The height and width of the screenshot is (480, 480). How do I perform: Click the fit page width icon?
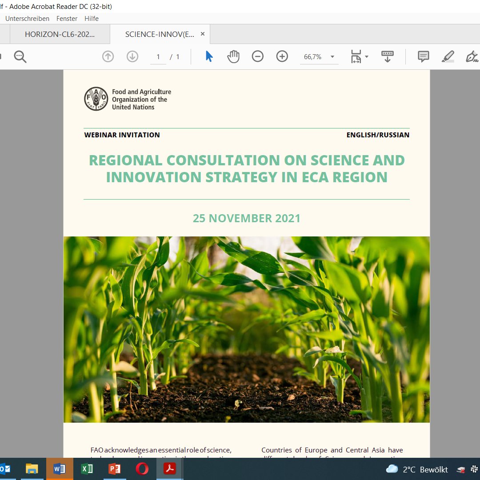tap(356, 56)
